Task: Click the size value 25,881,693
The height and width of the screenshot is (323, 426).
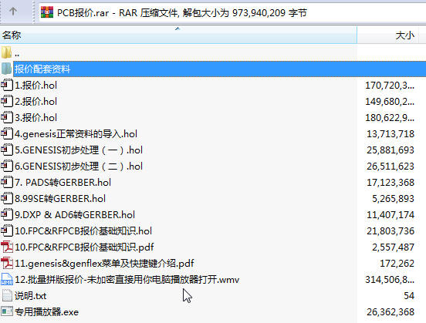Action: coord(390,150)
